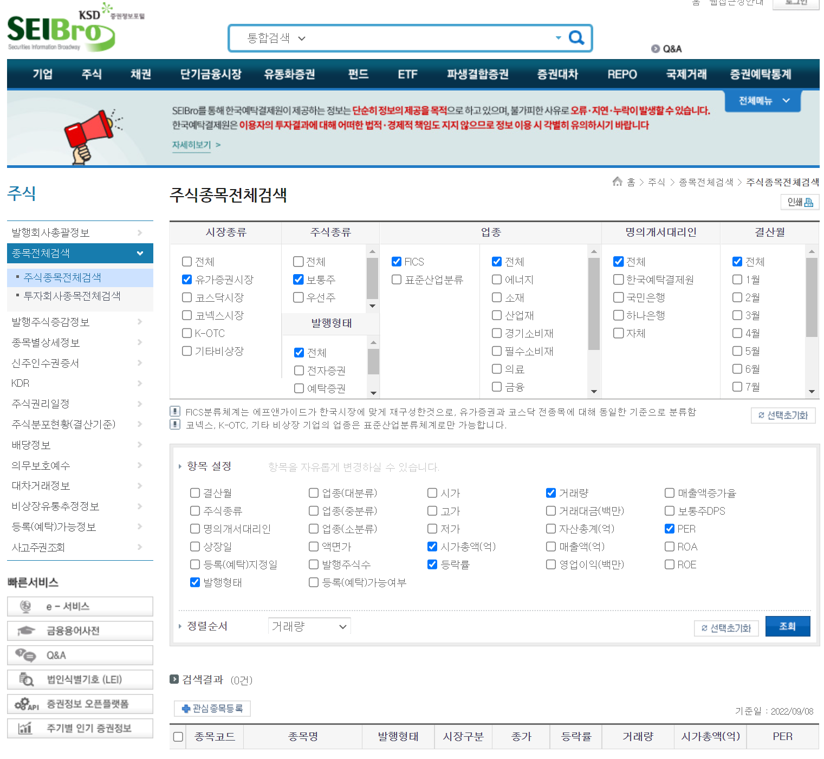Expand 대차거래정보 sidebar menu
This screenshot has width=824, height=759.
click(x=80, y=485)
